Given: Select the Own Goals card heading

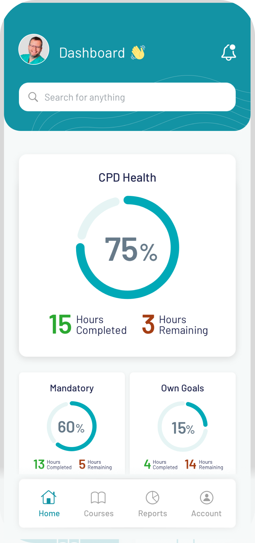Looking at the screenshot, I should 183,388.
